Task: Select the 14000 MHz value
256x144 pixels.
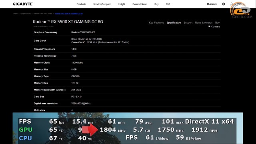Action: (x=77, y=63)
